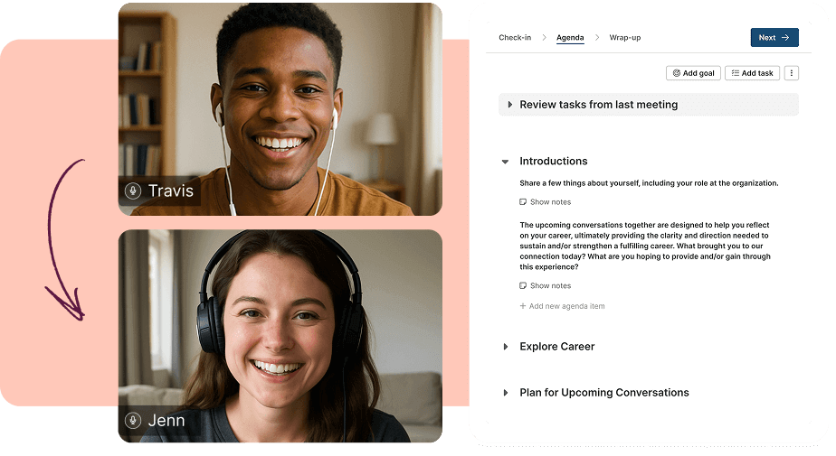Click the plus icon for new agenda item
This screenshot has width=836, height=456.
523,306
